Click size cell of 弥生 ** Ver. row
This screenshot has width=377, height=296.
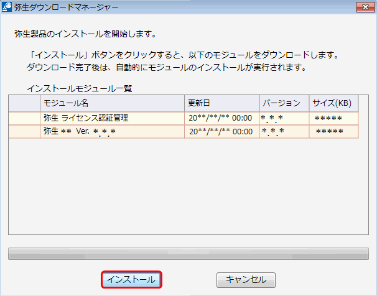point(333,131)
